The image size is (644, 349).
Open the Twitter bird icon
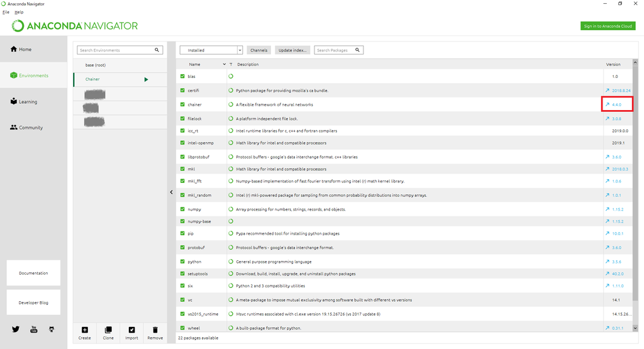pyautogui.click(x=16, y=330)
